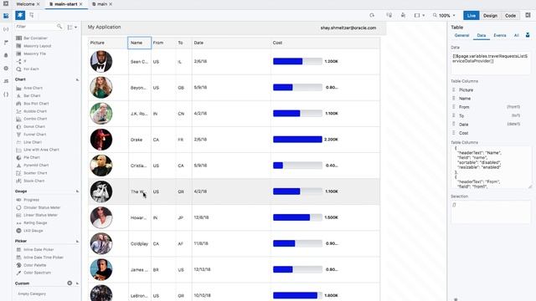
Task: Open the Components palette tab icon
Action: point(20,15)
